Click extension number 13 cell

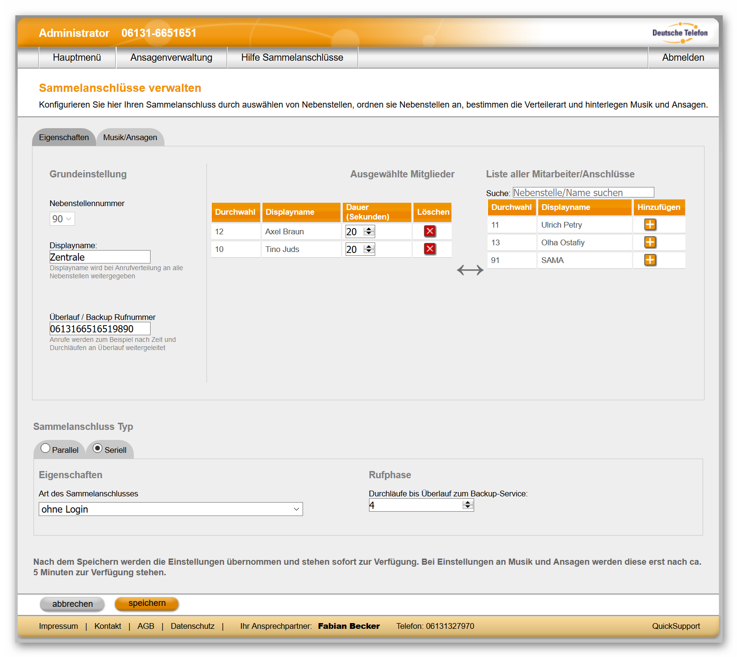pyautogui.click(x=512, y=242)
